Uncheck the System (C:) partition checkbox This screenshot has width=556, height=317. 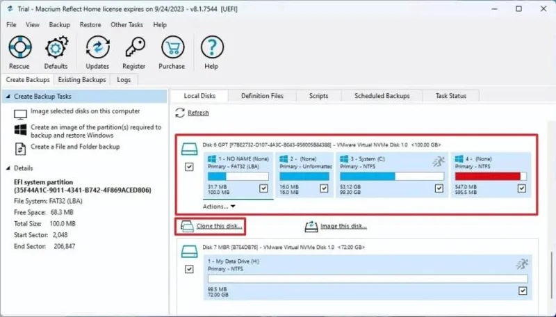coord(439,188)
